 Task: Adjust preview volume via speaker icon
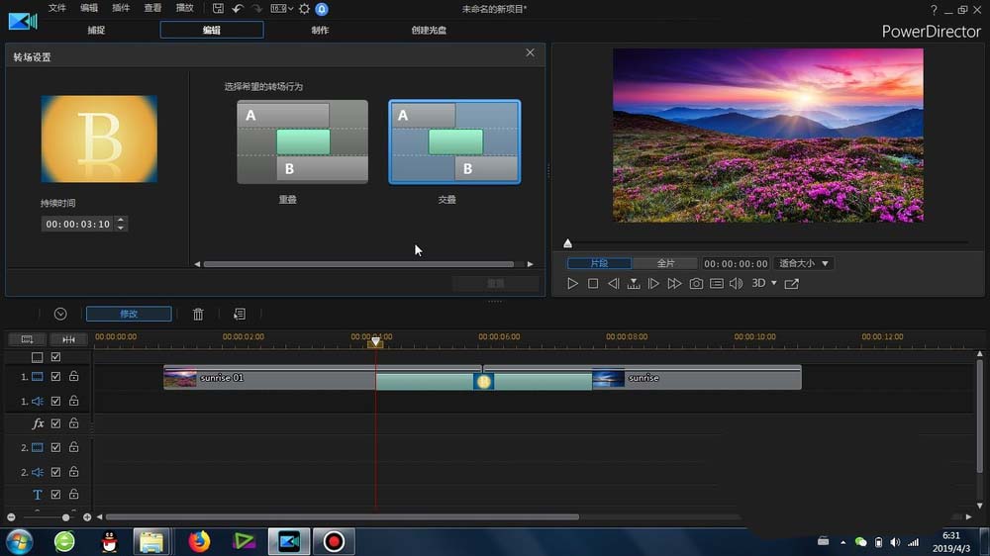736,284
